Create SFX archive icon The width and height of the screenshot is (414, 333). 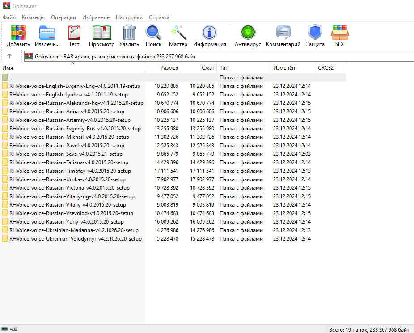click(x=340, y=33)
